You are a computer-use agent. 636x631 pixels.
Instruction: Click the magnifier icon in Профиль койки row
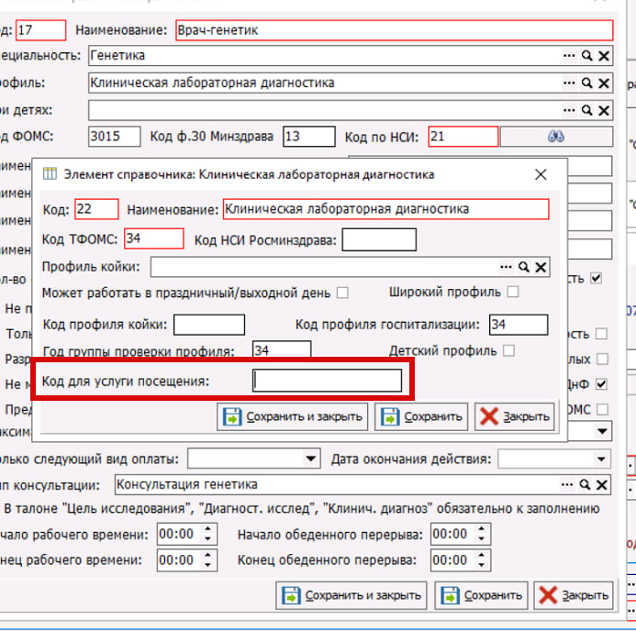click(523, 268)
